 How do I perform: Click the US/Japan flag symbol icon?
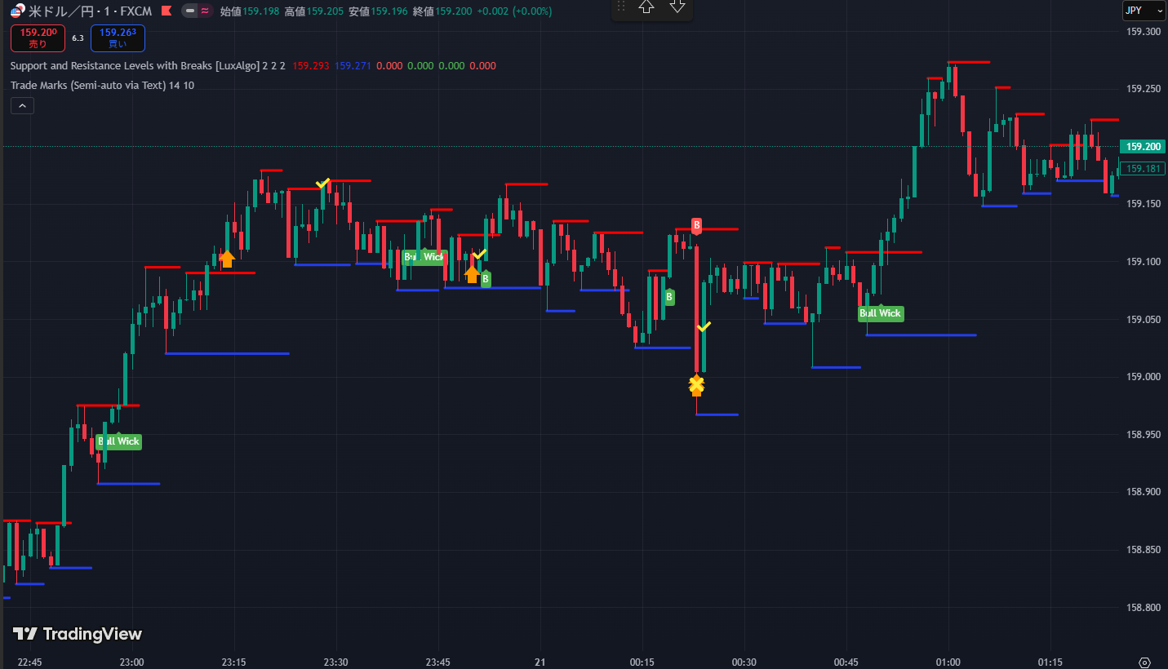[x=17, y=11]
